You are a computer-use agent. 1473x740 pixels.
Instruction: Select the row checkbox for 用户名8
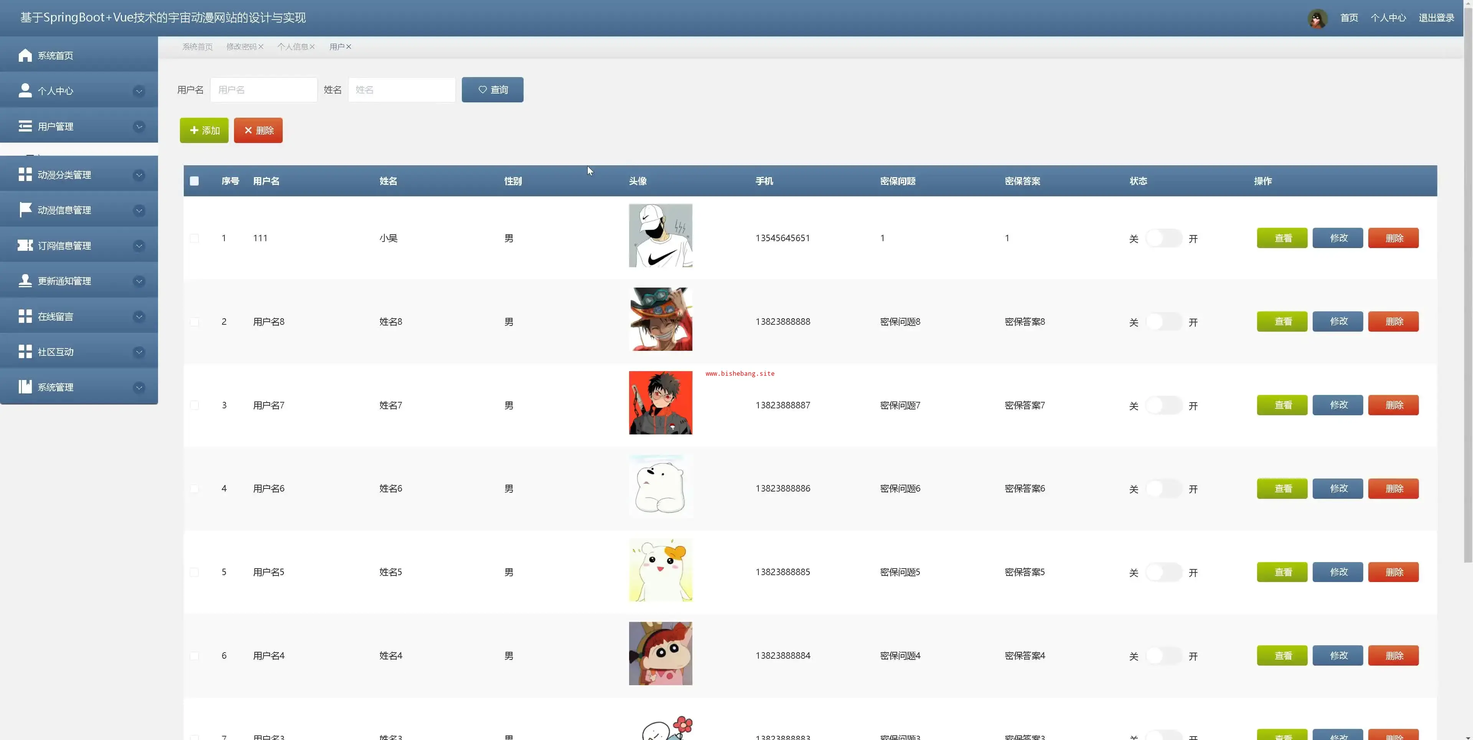click(x=194, y=322)
